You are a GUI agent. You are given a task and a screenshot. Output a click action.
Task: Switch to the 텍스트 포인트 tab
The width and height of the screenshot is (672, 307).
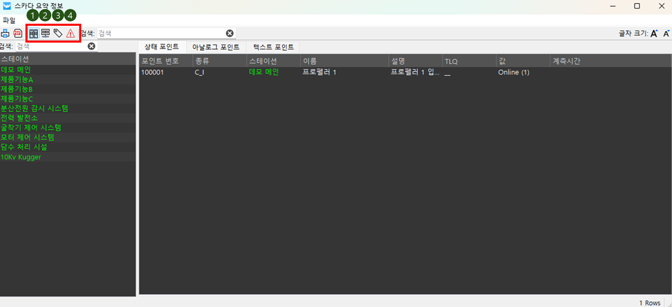coord(273,47)
